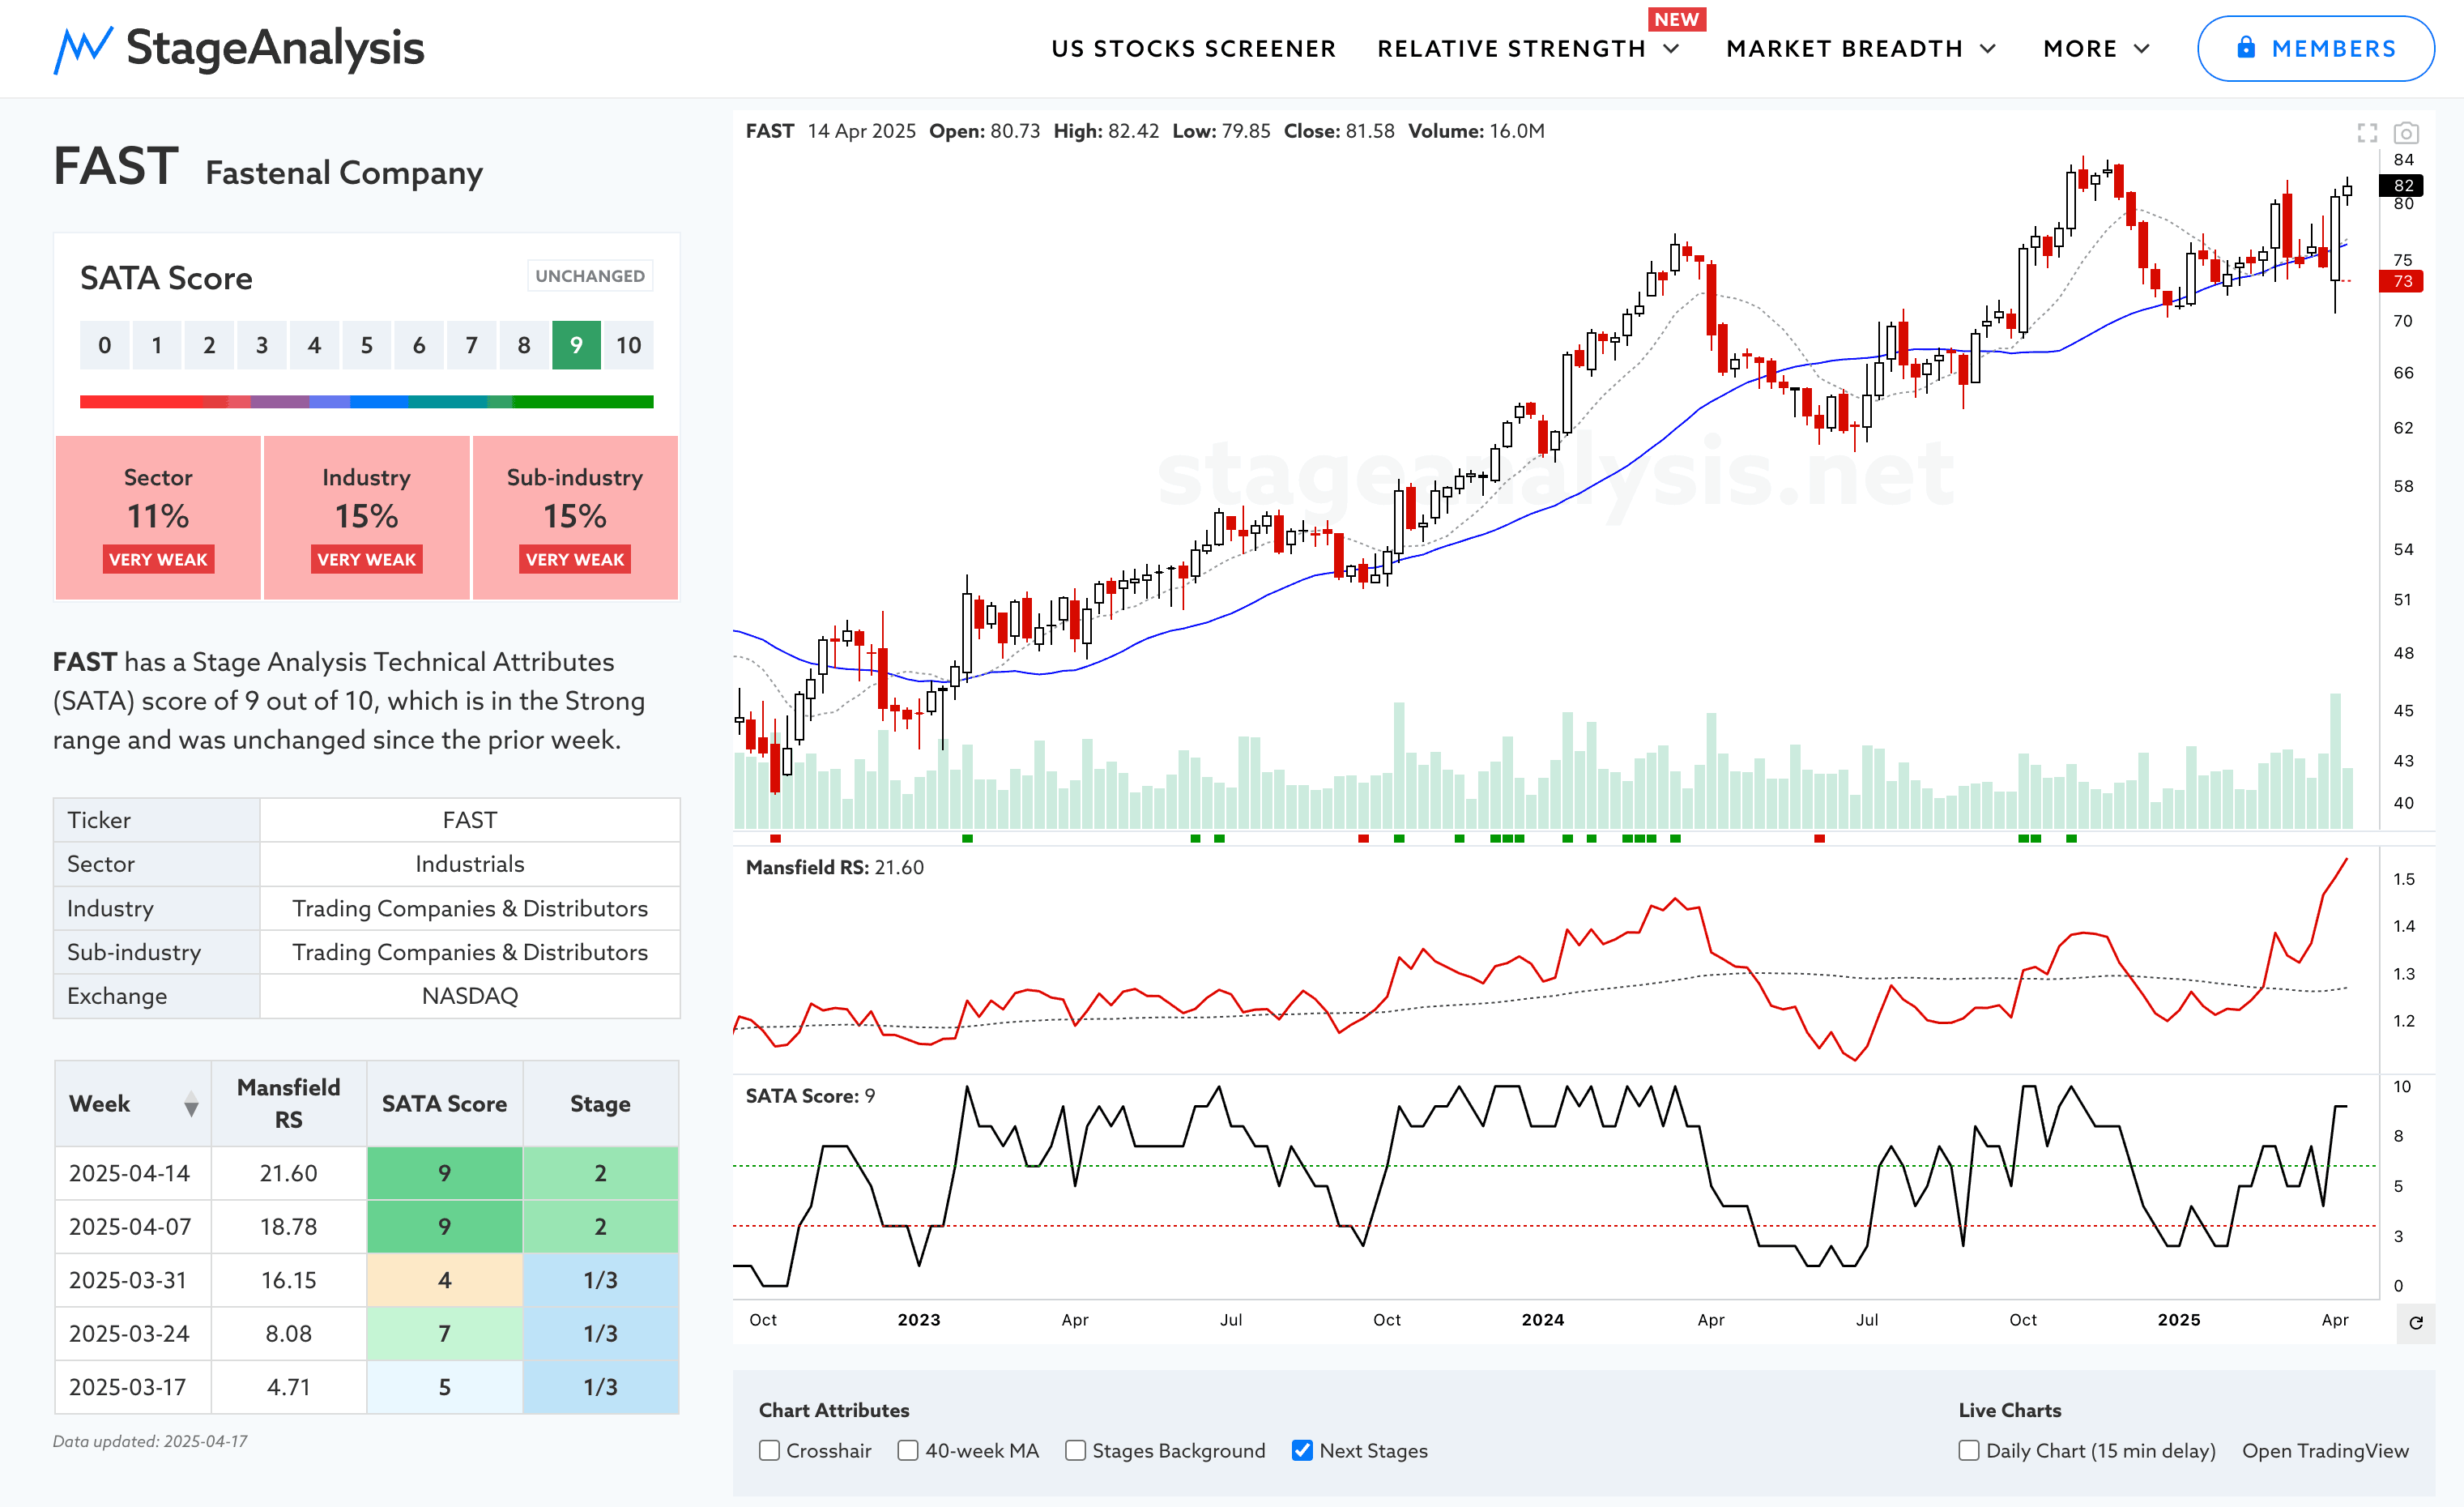The height and width of the screenshot is (1507, 2464).
Task: Click Stage 1/3 cell for 2025-03-31
Action: point(600,1280)
